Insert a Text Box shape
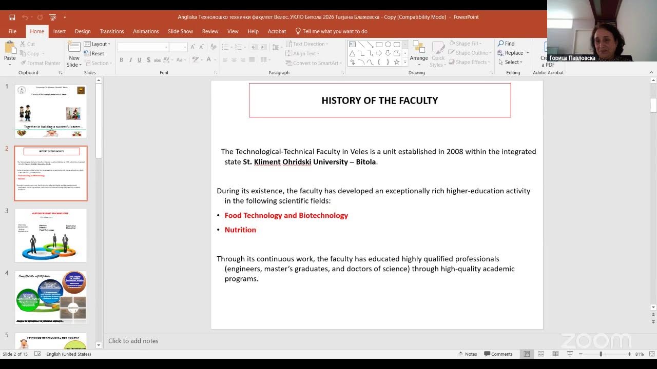 pos(352,45)
